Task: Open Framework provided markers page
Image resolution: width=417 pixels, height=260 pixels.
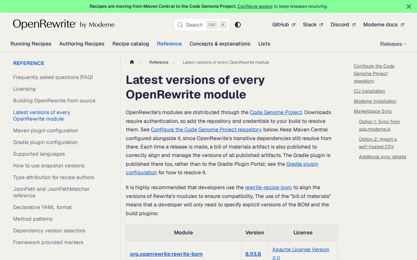Action: coord(48,242)
